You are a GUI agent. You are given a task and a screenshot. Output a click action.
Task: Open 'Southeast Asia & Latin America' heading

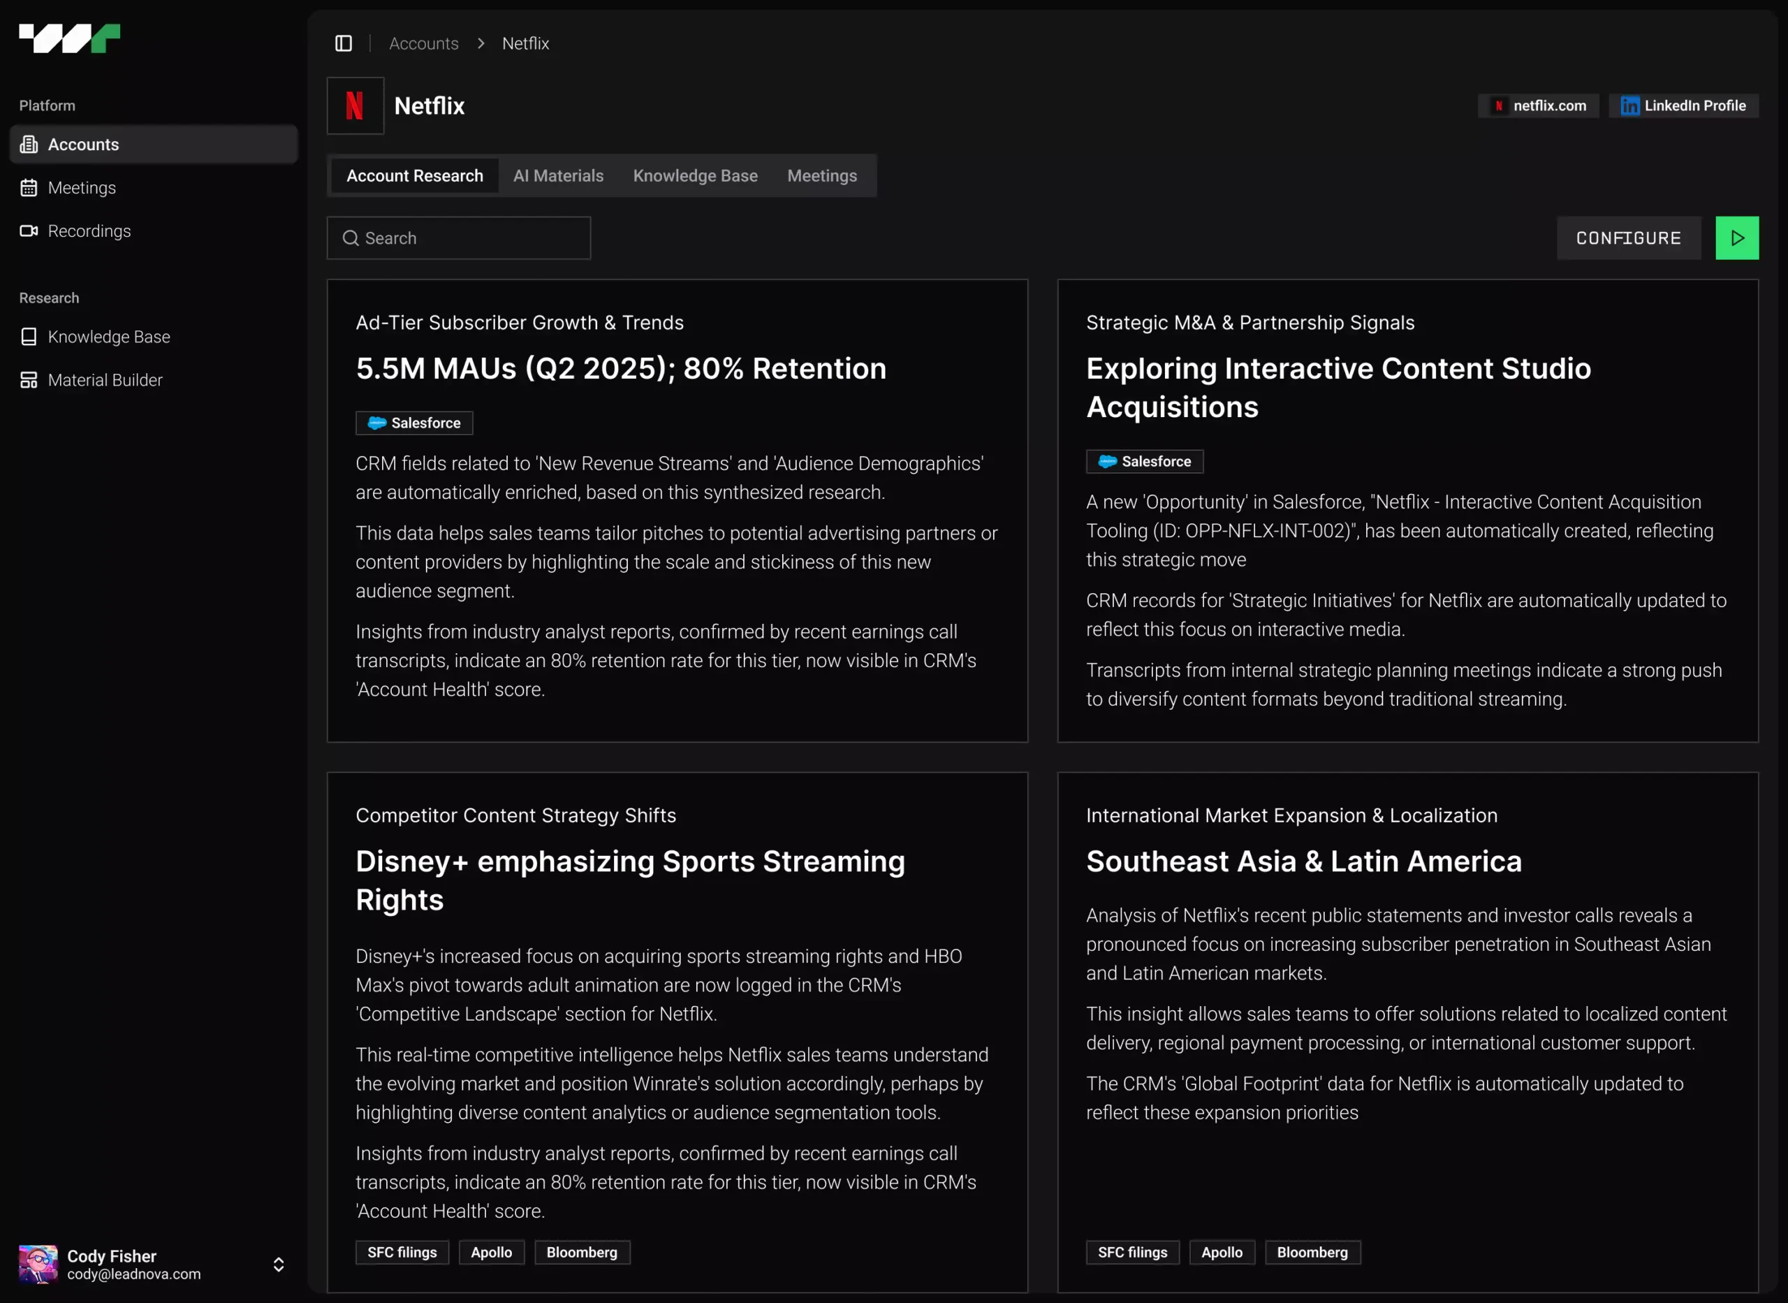click(x=1304, y=861)
